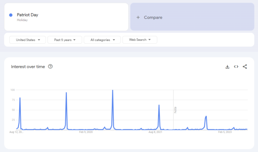The width and height of the screenshot is (258, 152).
Task: Open the embed code icon
Action: [236, 66]
